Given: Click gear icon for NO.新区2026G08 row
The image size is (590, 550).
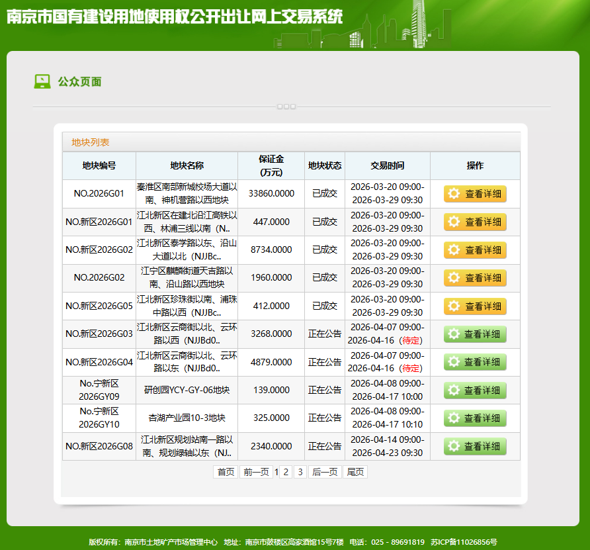Looking at the screenshot, I should [454, 447].
